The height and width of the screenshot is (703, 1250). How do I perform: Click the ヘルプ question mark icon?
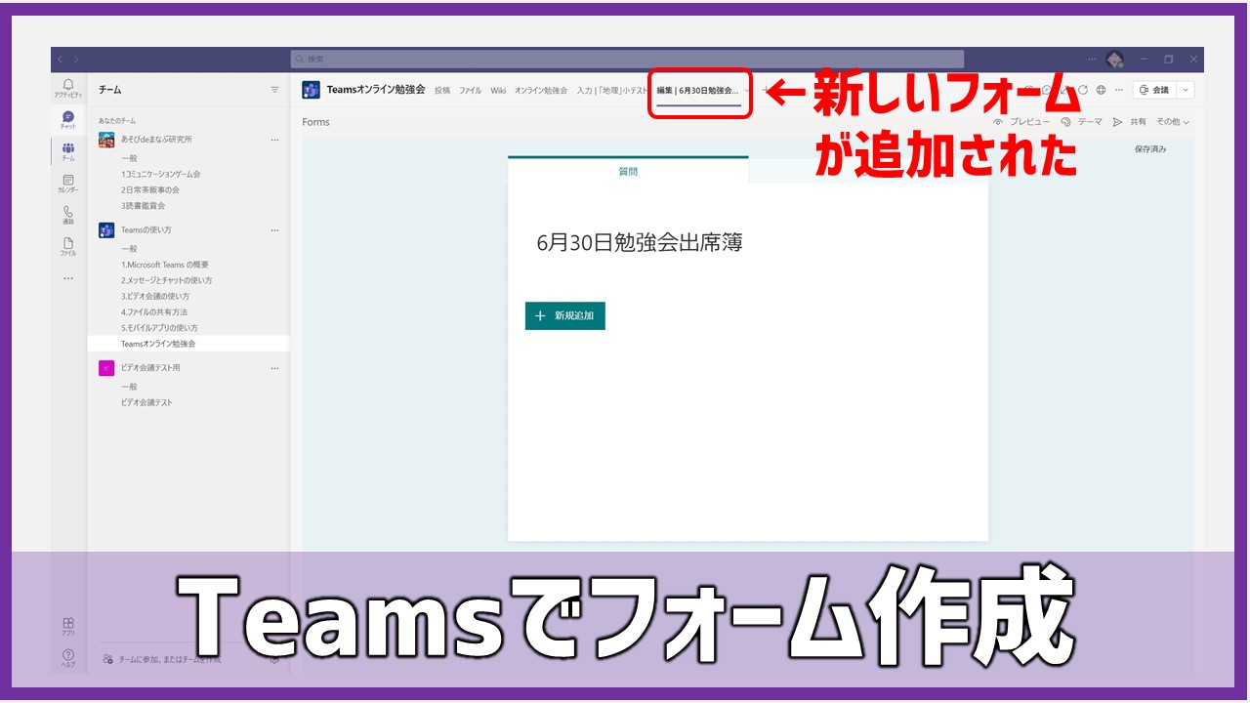pyautogui.click(x=68, y=657)
